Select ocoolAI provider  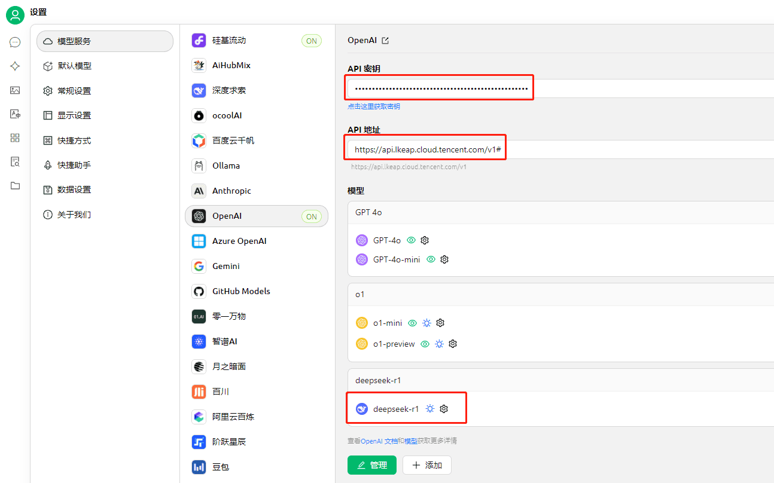(257, 115)
